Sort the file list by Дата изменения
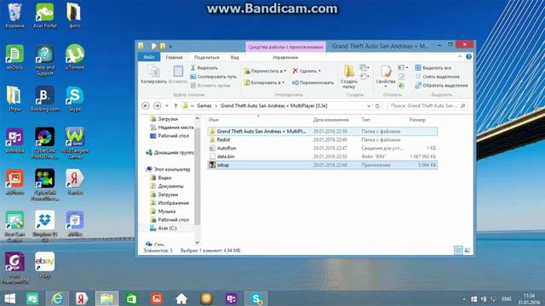This screenshot has height=306, width=545. coord(331,120)
